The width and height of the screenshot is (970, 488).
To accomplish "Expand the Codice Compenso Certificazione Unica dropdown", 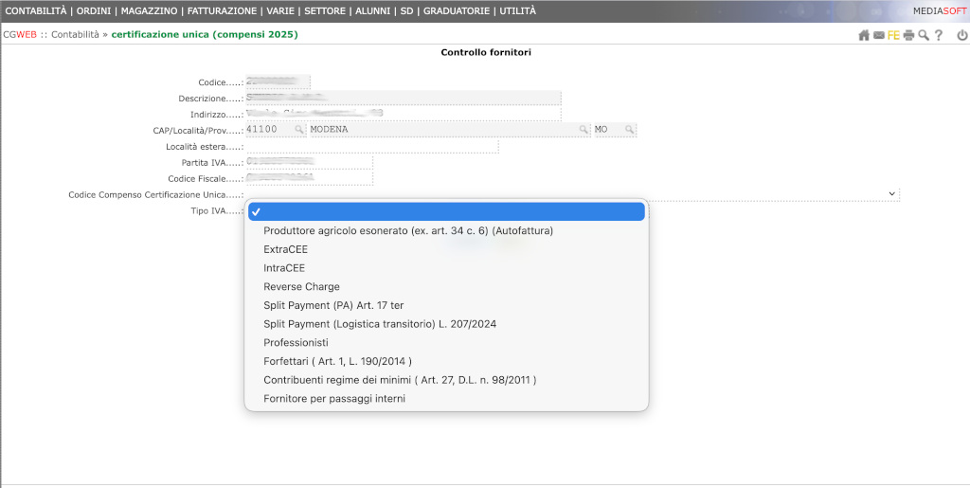I will click(891, 194).
